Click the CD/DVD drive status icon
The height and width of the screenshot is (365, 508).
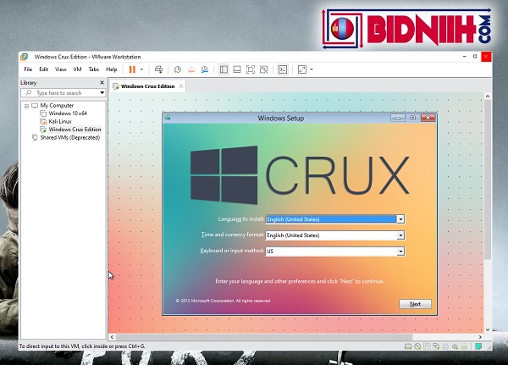[x=417, y=346]
